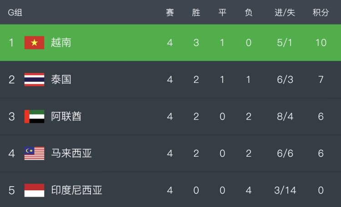Click Vietnam's 10 points value
Image resolution: width=341 pixels, height=207 pixels.
(x=321, y=43)
